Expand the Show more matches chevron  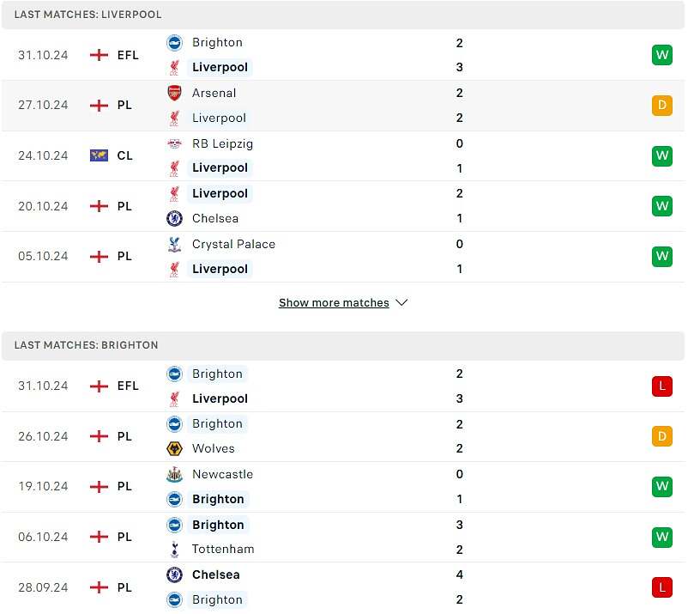(401, 303)
